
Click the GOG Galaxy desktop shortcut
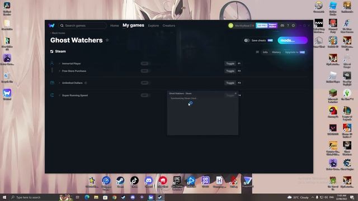tap(205, 181)
